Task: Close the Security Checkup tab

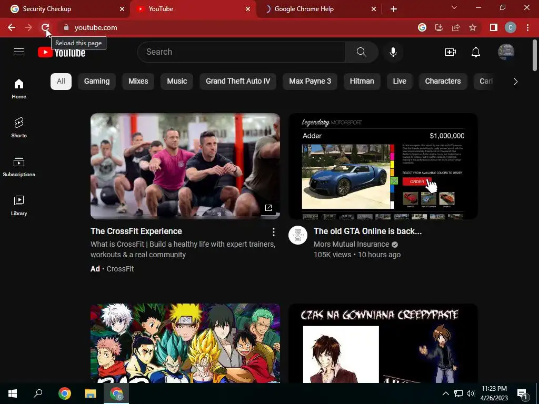Action: pyautogui.click(x=122, y=9)
